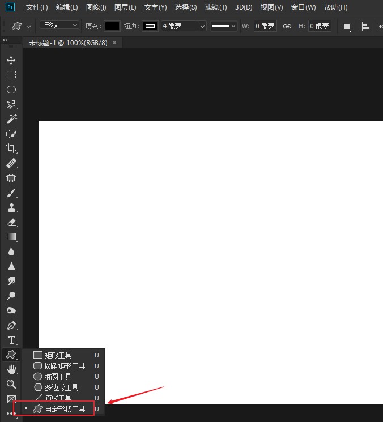Open the stroke width dropdown arrow

coord(202,26)
